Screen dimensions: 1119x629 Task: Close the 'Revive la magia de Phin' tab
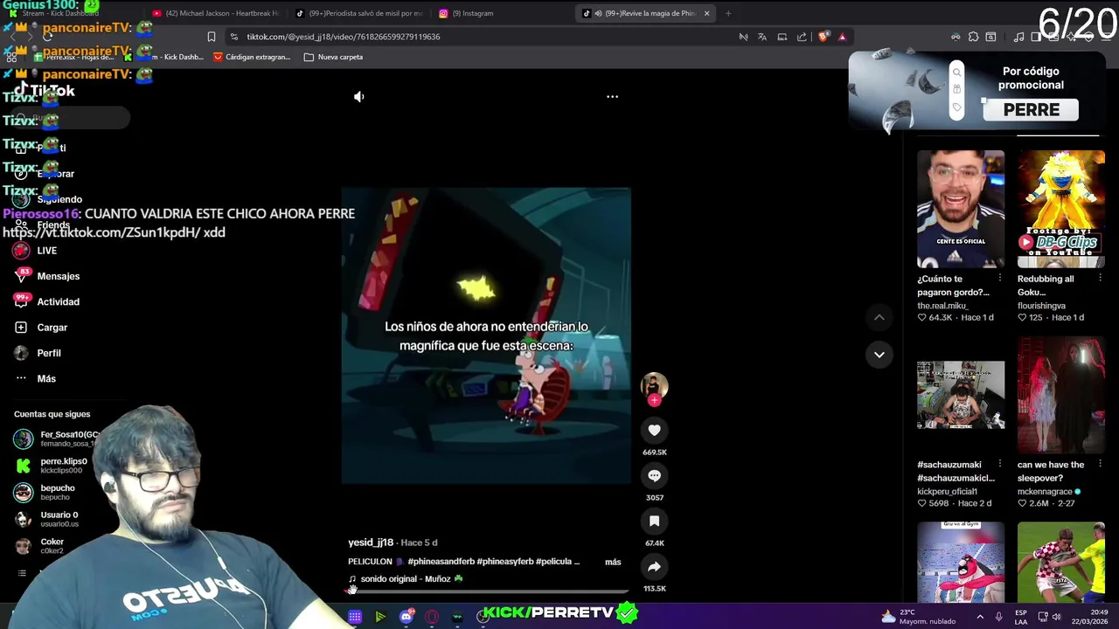(706, 13)
